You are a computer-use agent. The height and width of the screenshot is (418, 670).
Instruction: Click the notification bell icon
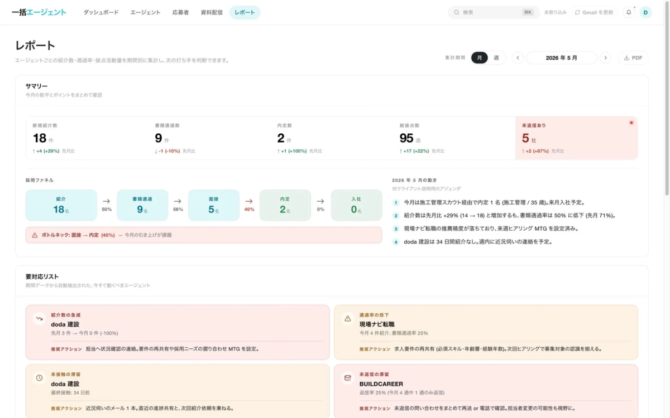(629, 12)
